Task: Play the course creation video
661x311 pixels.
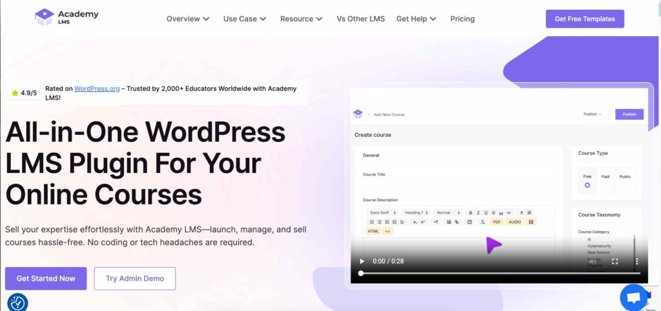Action: [x=361, y=261]
